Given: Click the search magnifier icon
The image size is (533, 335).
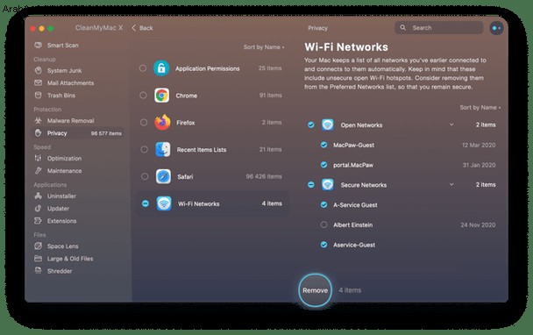Looking at the screenshot, I should 402,27.
